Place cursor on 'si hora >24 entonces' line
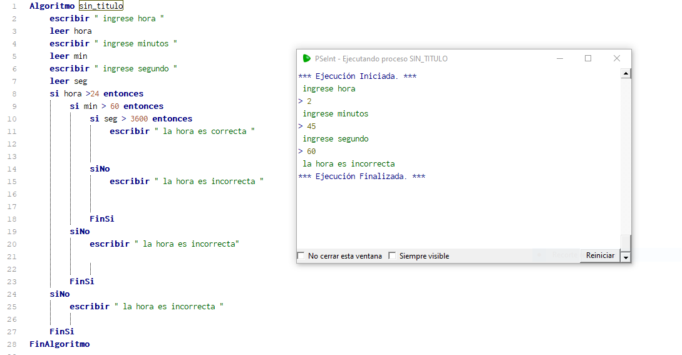The image size is (682, 355). point(96,94)
